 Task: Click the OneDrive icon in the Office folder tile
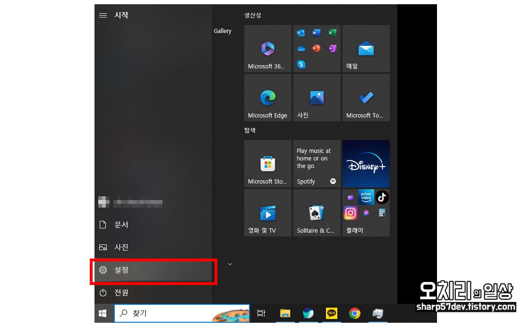point(301,49)
